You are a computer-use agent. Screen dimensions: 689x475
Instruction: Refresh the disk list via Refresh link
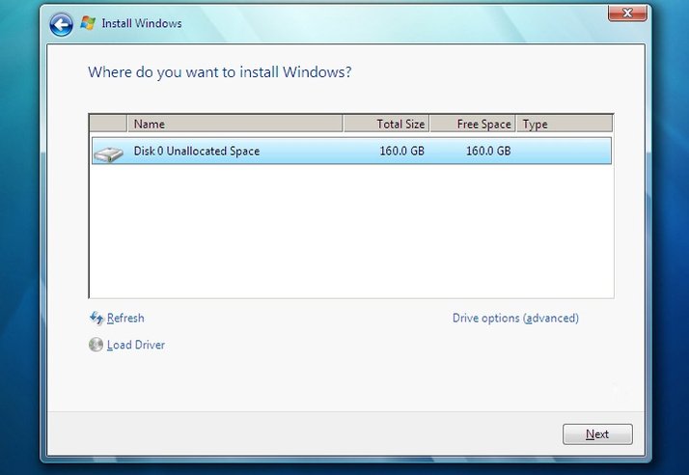pos(125,318)
